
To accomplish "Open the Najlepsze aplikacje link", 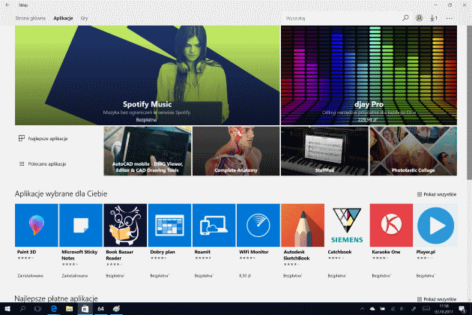I will [x=48, y=138].
